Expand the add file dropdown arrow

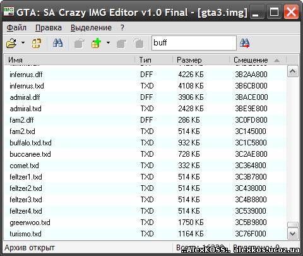coord(108,43)
